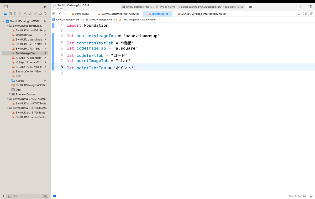This screenshot has height=199, width=315.
Task: Toggle source-control status filter icon
Action: coord(47,196)
